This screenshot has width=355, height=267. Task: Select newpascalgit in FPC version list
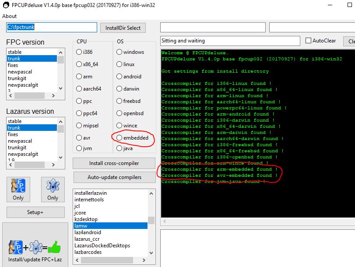(x=32, y=85)
